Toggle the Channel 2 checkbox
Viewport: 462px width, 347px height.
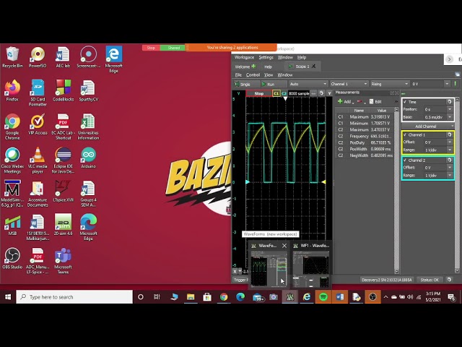405,160
